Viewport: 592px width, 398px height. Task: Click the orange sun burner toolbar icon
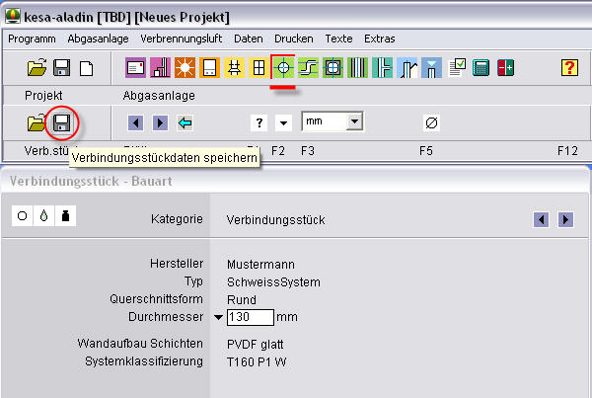185,68
